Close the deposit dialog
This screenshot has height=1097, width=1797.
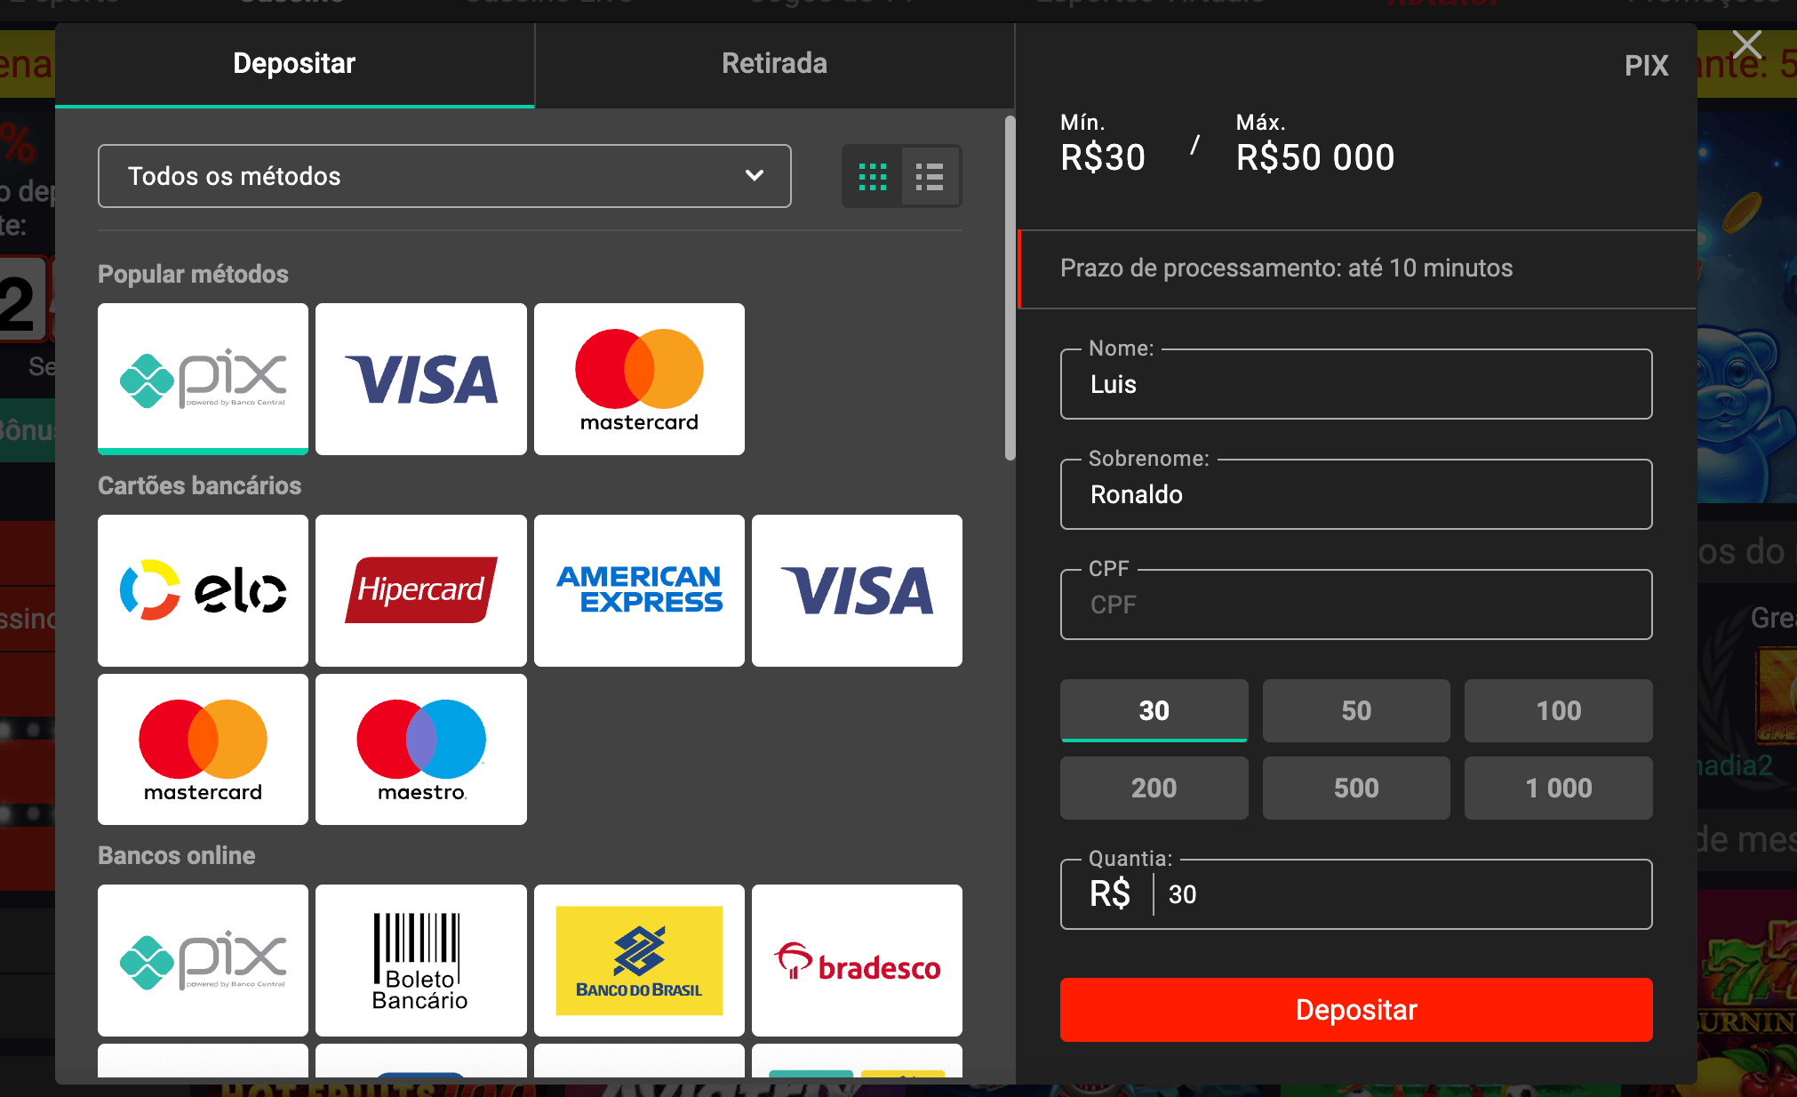click(x=1747, y=44)
